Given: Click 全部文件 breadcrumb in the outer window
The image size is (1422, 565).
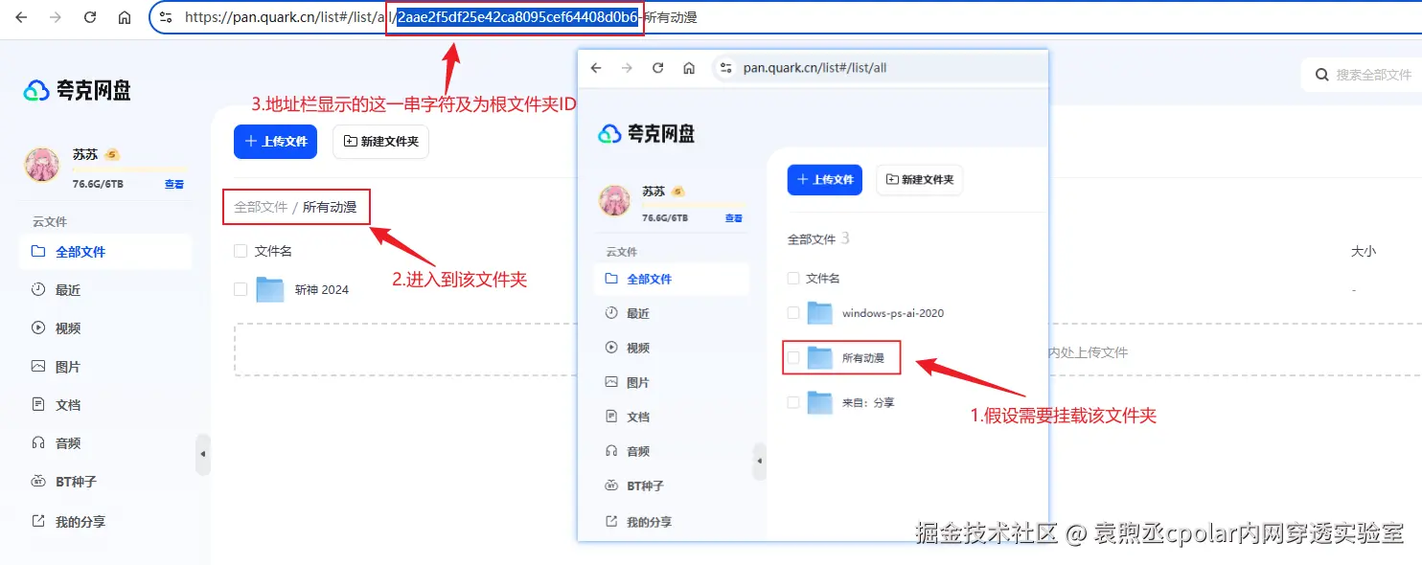Looking at the screenshot, I should point(261,206).
